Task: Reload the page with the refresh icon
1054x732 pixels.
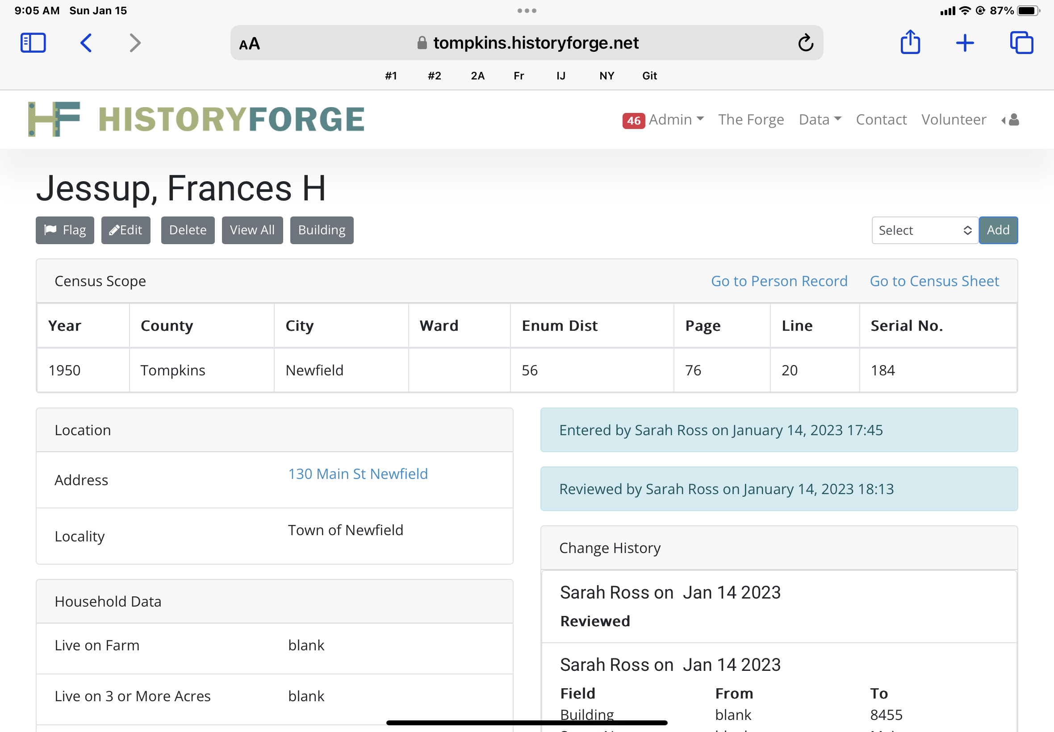Action: (805, 43)
